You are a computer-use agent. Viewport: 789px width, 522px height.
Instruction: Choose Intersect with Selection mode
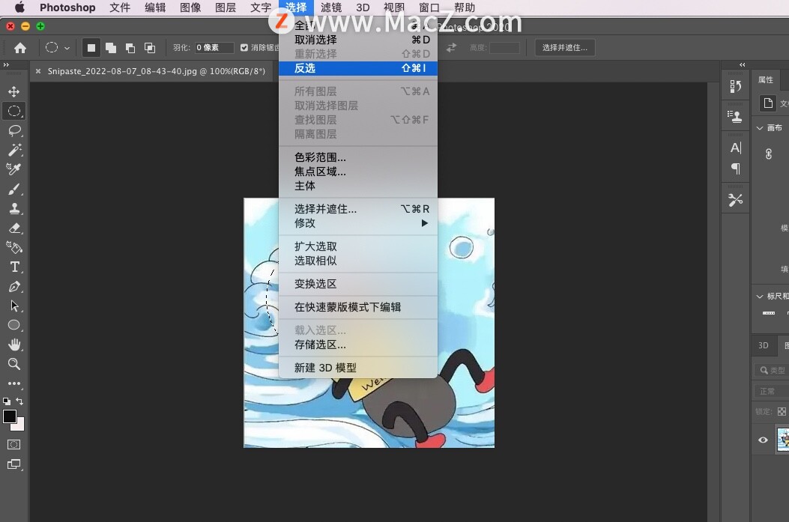tap(149, 48)
